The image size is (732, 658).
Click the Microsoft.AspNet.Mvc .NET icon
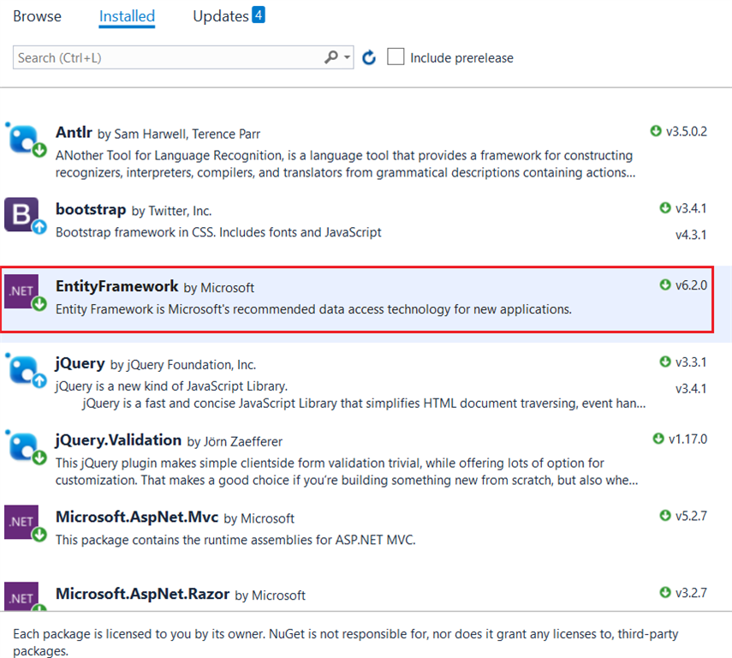[x=22, y=522]
